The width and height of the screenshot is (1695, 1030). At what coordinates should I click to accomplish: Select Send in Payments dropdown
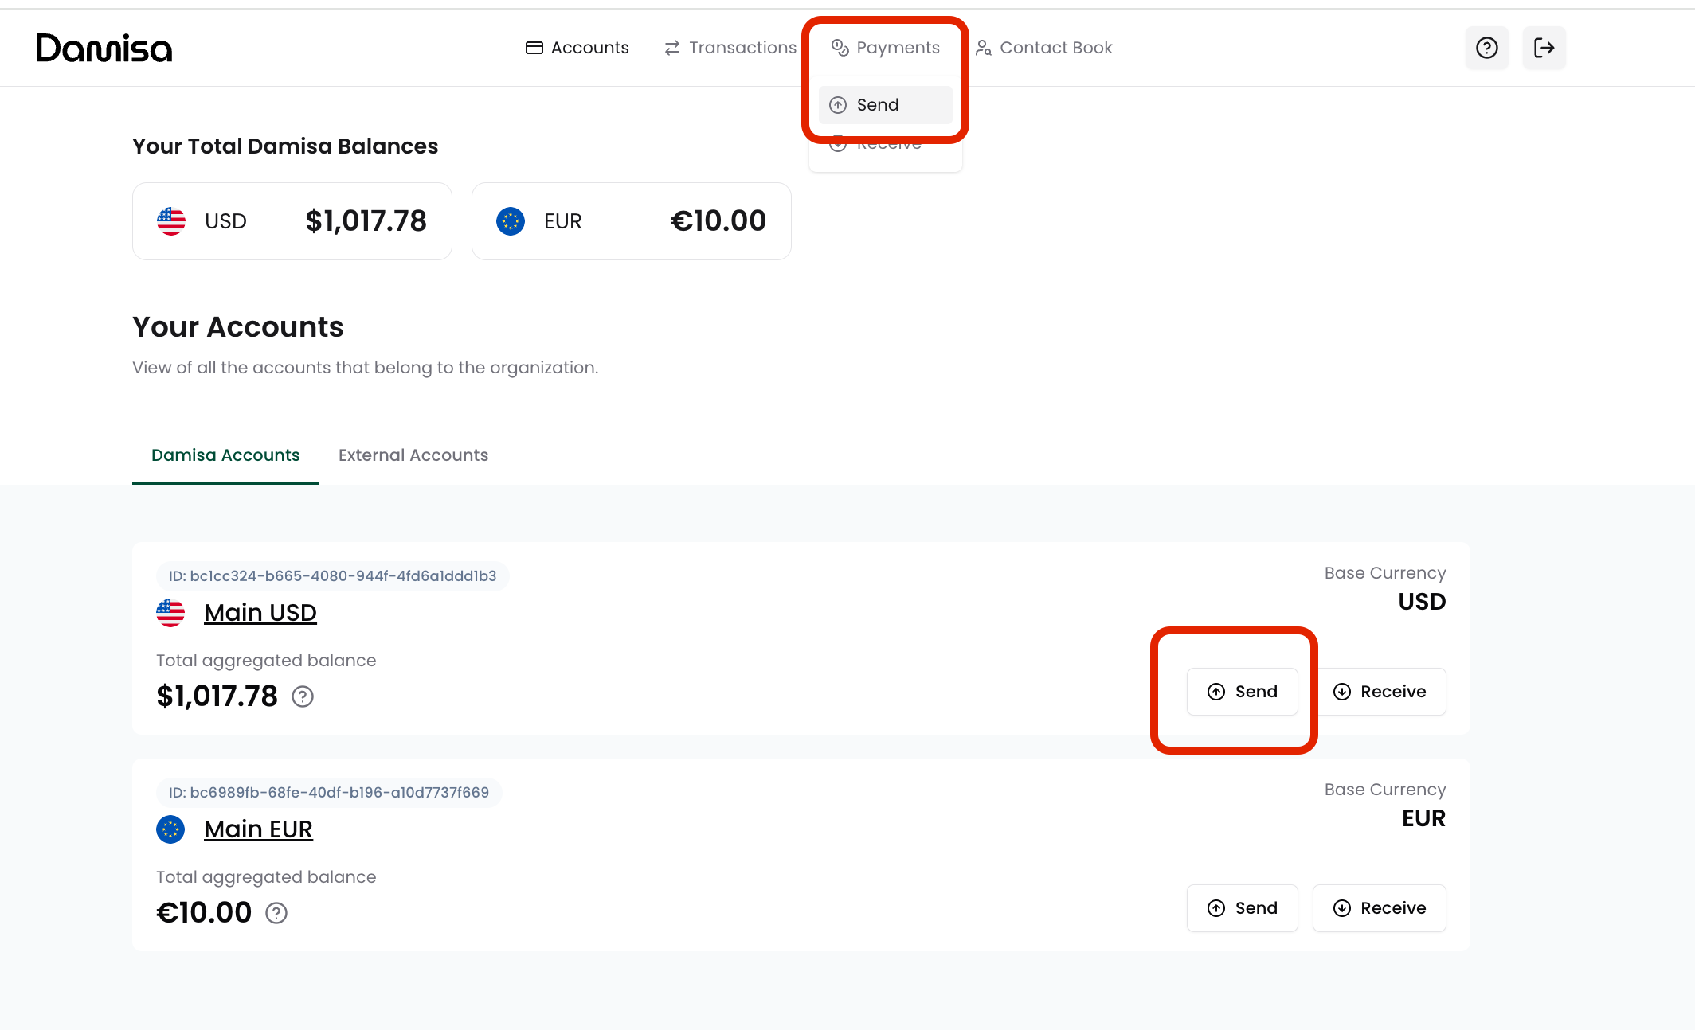[885, 105]
